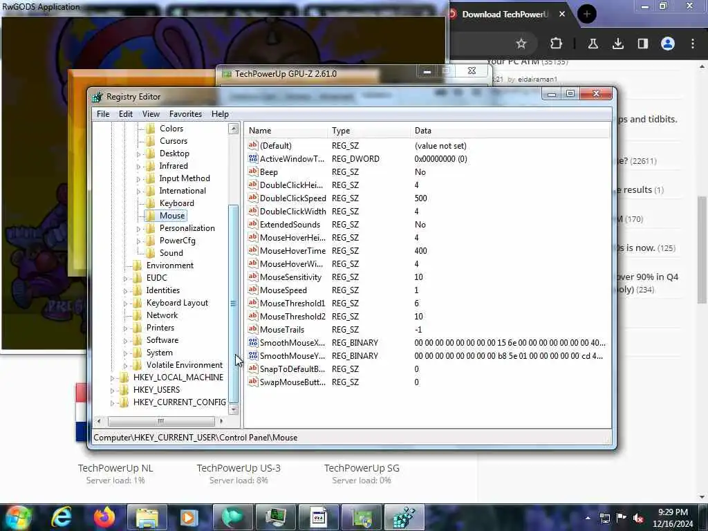This screenshot has height=531, width=708.
Task: Select the Identities key folder icon
Action: pyautogui.click(x=138, y=290)
